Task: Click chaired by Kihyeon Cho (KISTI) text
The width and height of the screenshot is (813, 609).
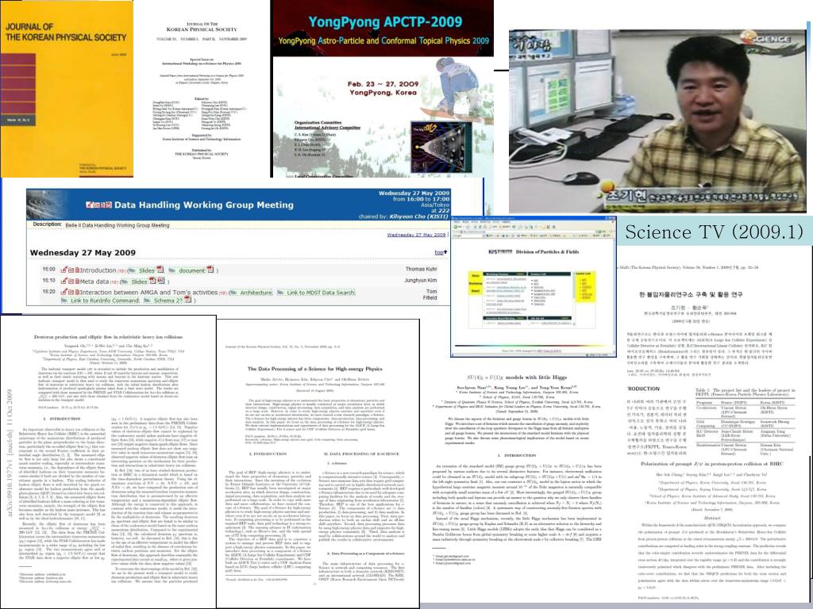Action: [x=404, y=216]
